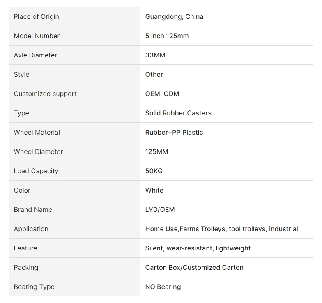Click the 50KG load value
The height and width of the screenshot is (303, 322).
154,171
